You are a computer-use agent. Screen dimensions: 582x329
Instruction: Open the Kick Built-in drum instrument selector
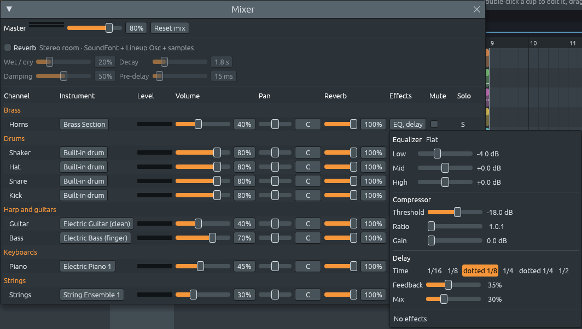coord(84,196)
